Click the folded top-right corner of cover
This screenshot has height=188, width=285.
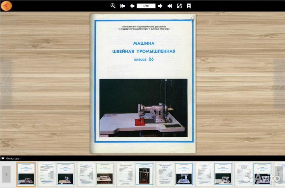(192, 17)
